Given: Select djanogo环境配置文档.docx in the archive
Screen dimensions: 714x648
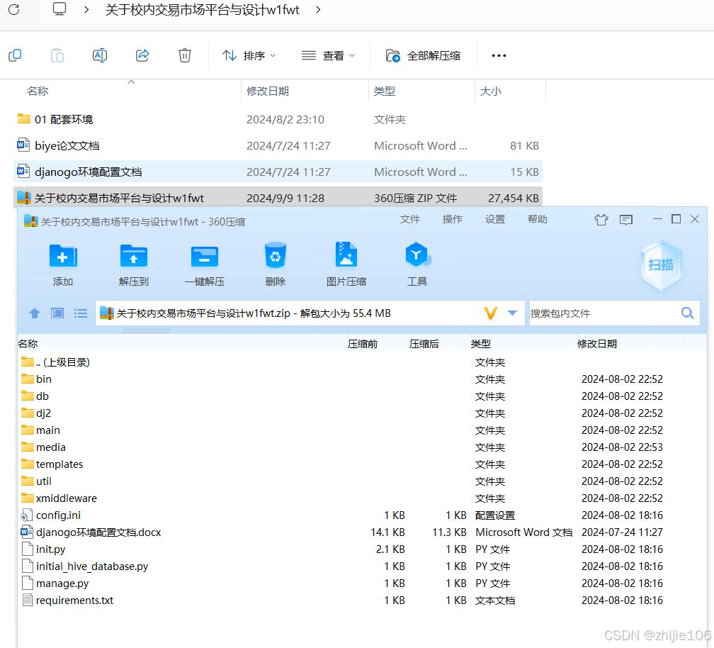Looking at the screenshot, I should tap(91, 532).
